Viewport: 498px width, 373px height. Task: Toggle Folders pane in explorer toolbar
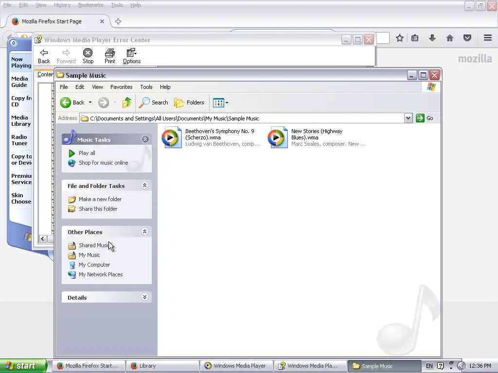point(189,102)
